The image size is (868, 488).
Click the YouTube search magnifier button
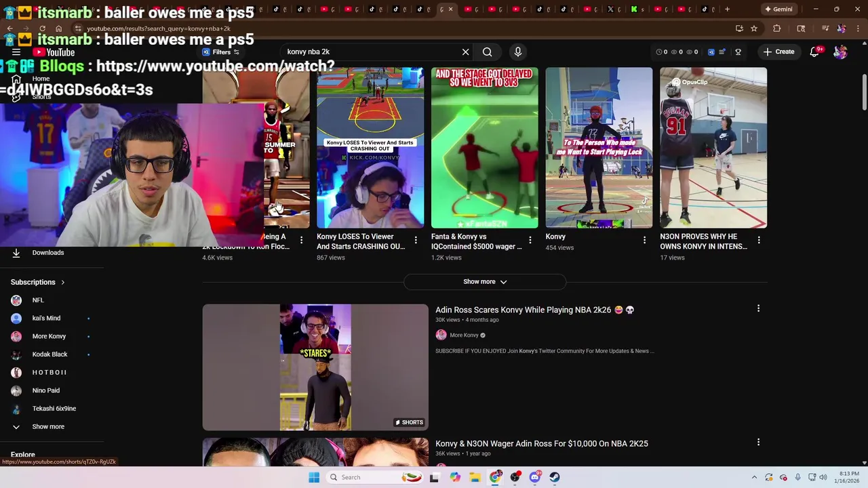coord(487,52)
